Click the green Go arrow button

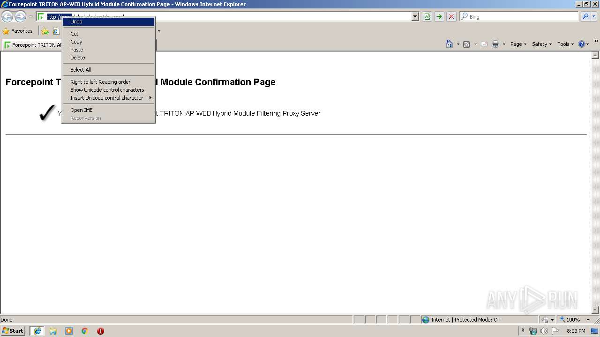(439, 17)
